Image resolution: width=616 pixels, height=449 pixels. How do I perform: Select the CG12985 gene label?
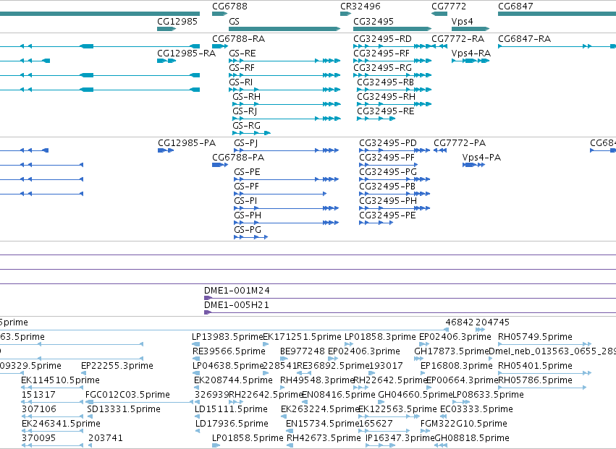point(177,21)
